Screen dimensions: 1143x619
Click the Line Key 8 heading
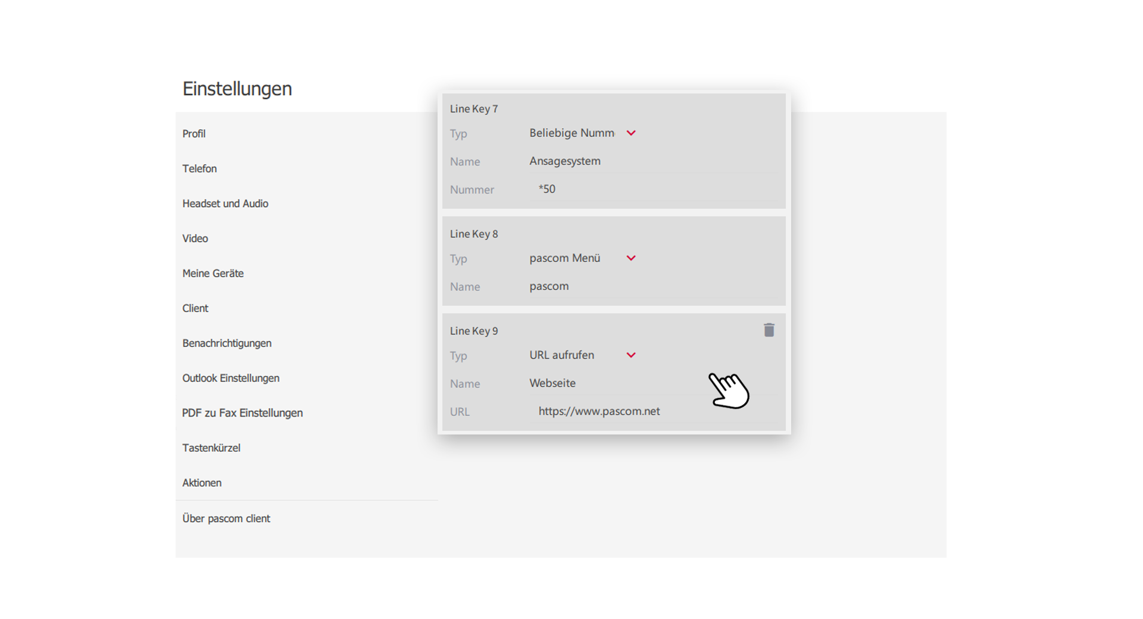point(474,234)
